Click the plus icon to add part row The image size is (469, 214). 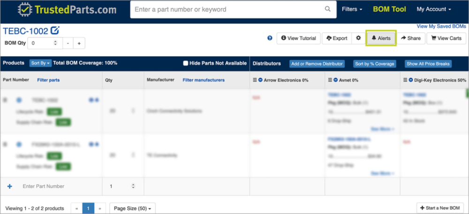click(10, 186)
